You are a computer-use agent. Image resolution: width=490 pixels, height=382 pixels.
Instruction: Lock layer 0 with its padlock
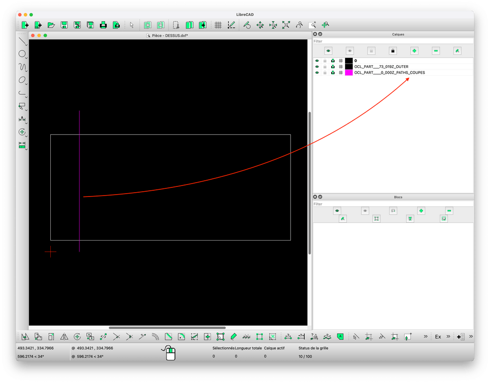[325, 61]
